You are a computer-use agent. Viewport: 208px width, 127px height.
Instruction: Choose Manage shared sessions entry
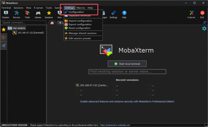pyautogui.click(x=83, y=33)
